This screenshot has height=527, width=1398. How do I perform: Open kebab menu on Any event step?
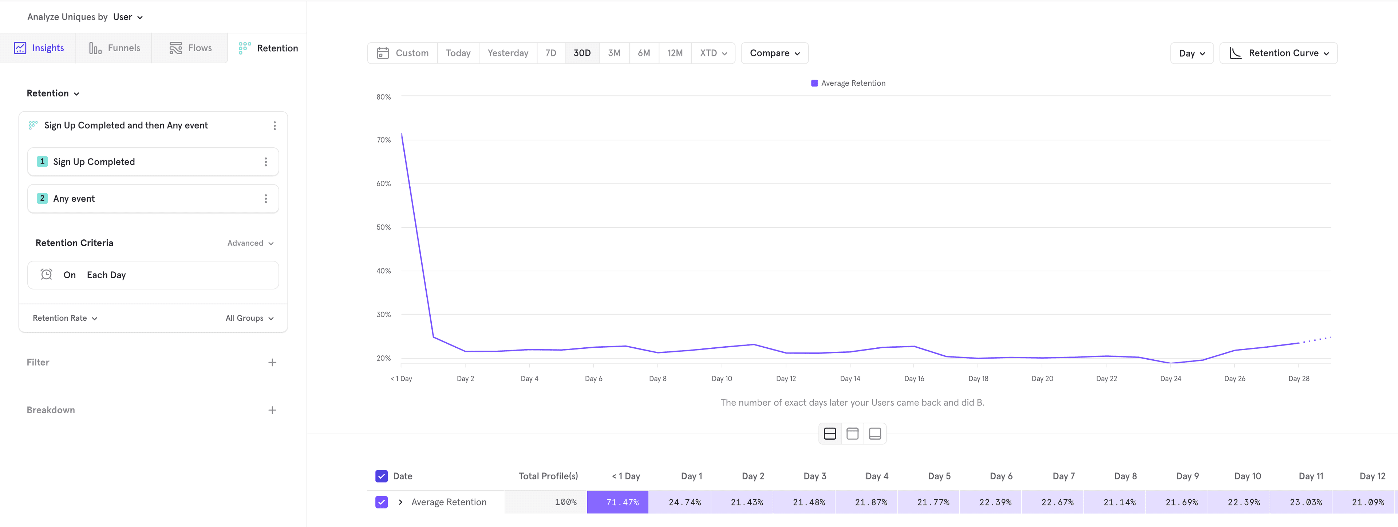tap(265, 199)
